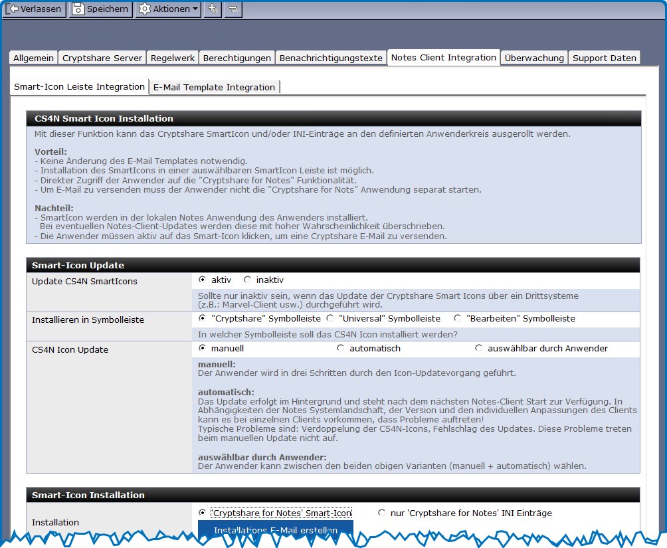Select the "Bearbeiten" Symbolleiste radio button
The image size is (667, 548).
point(458,319)
